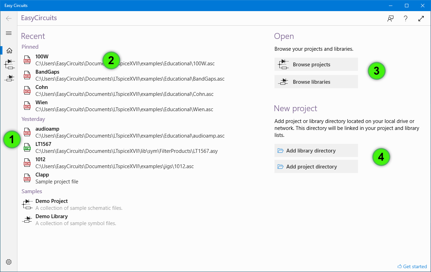Screen dimensions: 431x272
Task: Open the hamburger navigation menu
Action: pyautogui.click(x=9, y=33)
